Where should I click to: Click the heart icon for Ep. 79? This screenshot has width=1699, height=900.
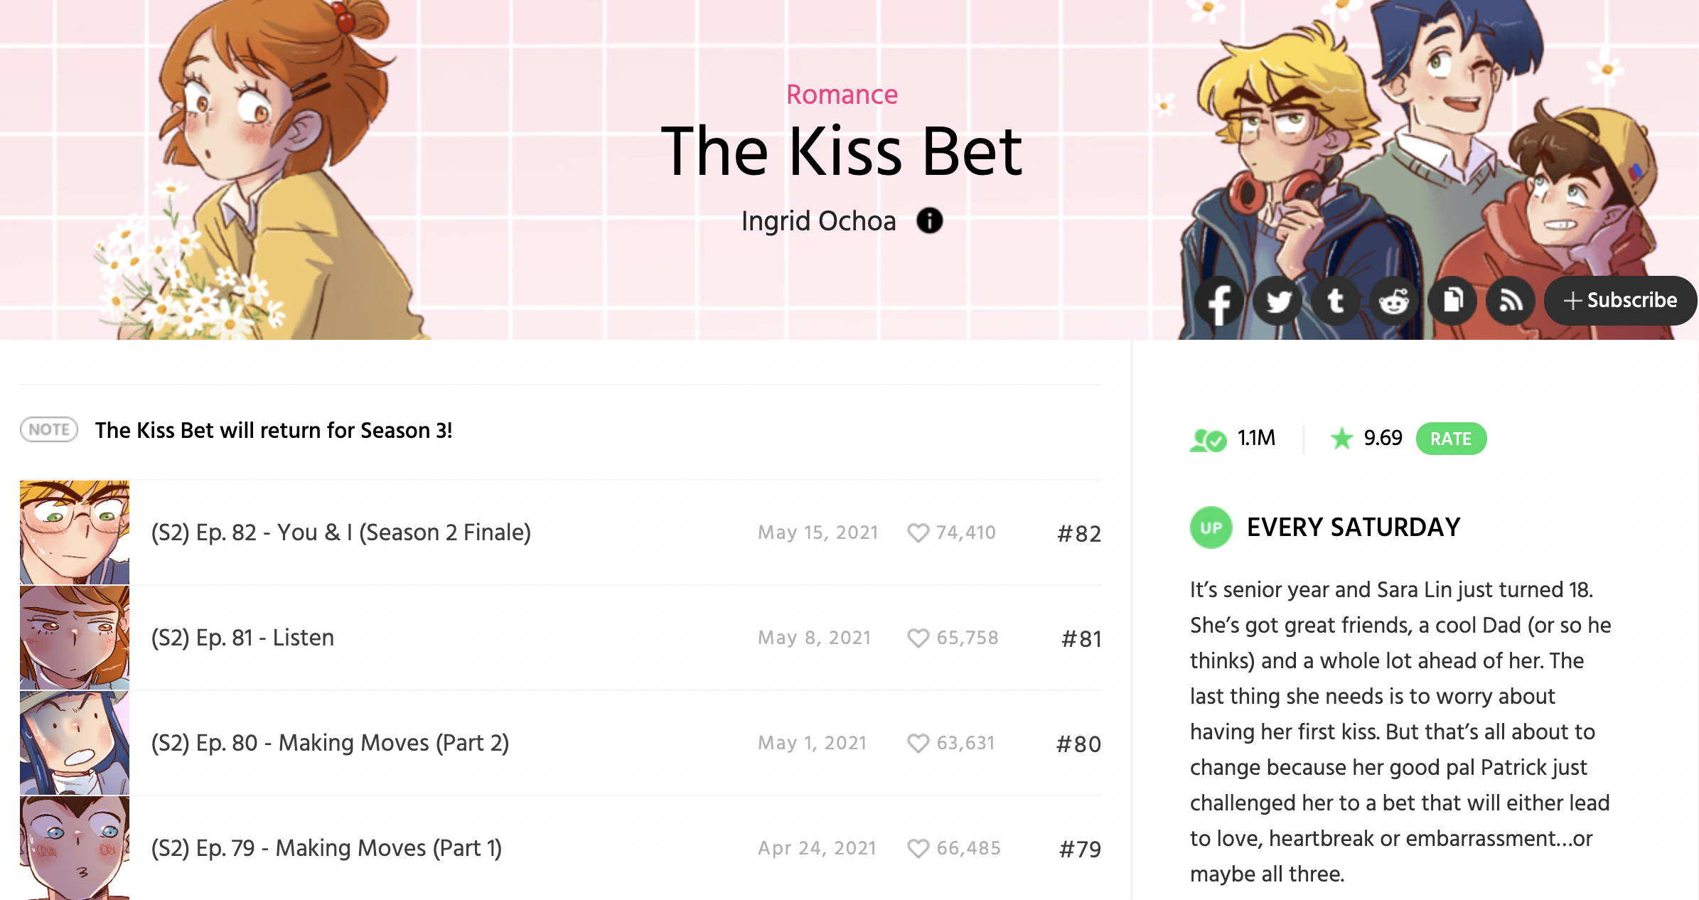pos(918,848)
